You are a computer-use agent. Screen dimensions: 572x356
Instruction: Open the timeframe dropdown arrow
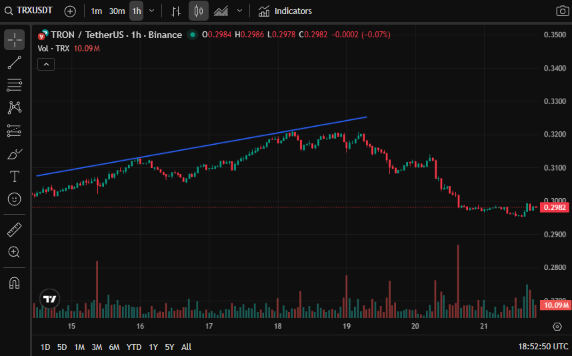152,11
